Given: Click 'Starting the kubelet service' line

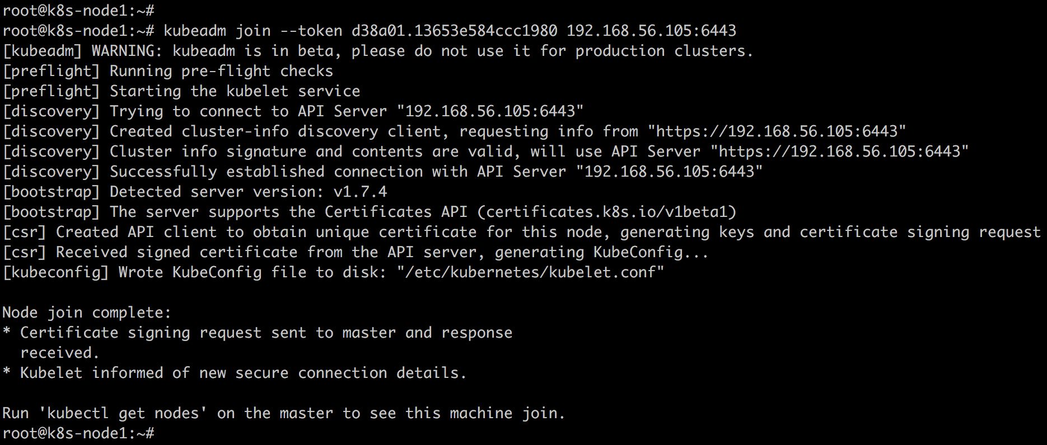Looking at the screenshot, I should [181, 91].
